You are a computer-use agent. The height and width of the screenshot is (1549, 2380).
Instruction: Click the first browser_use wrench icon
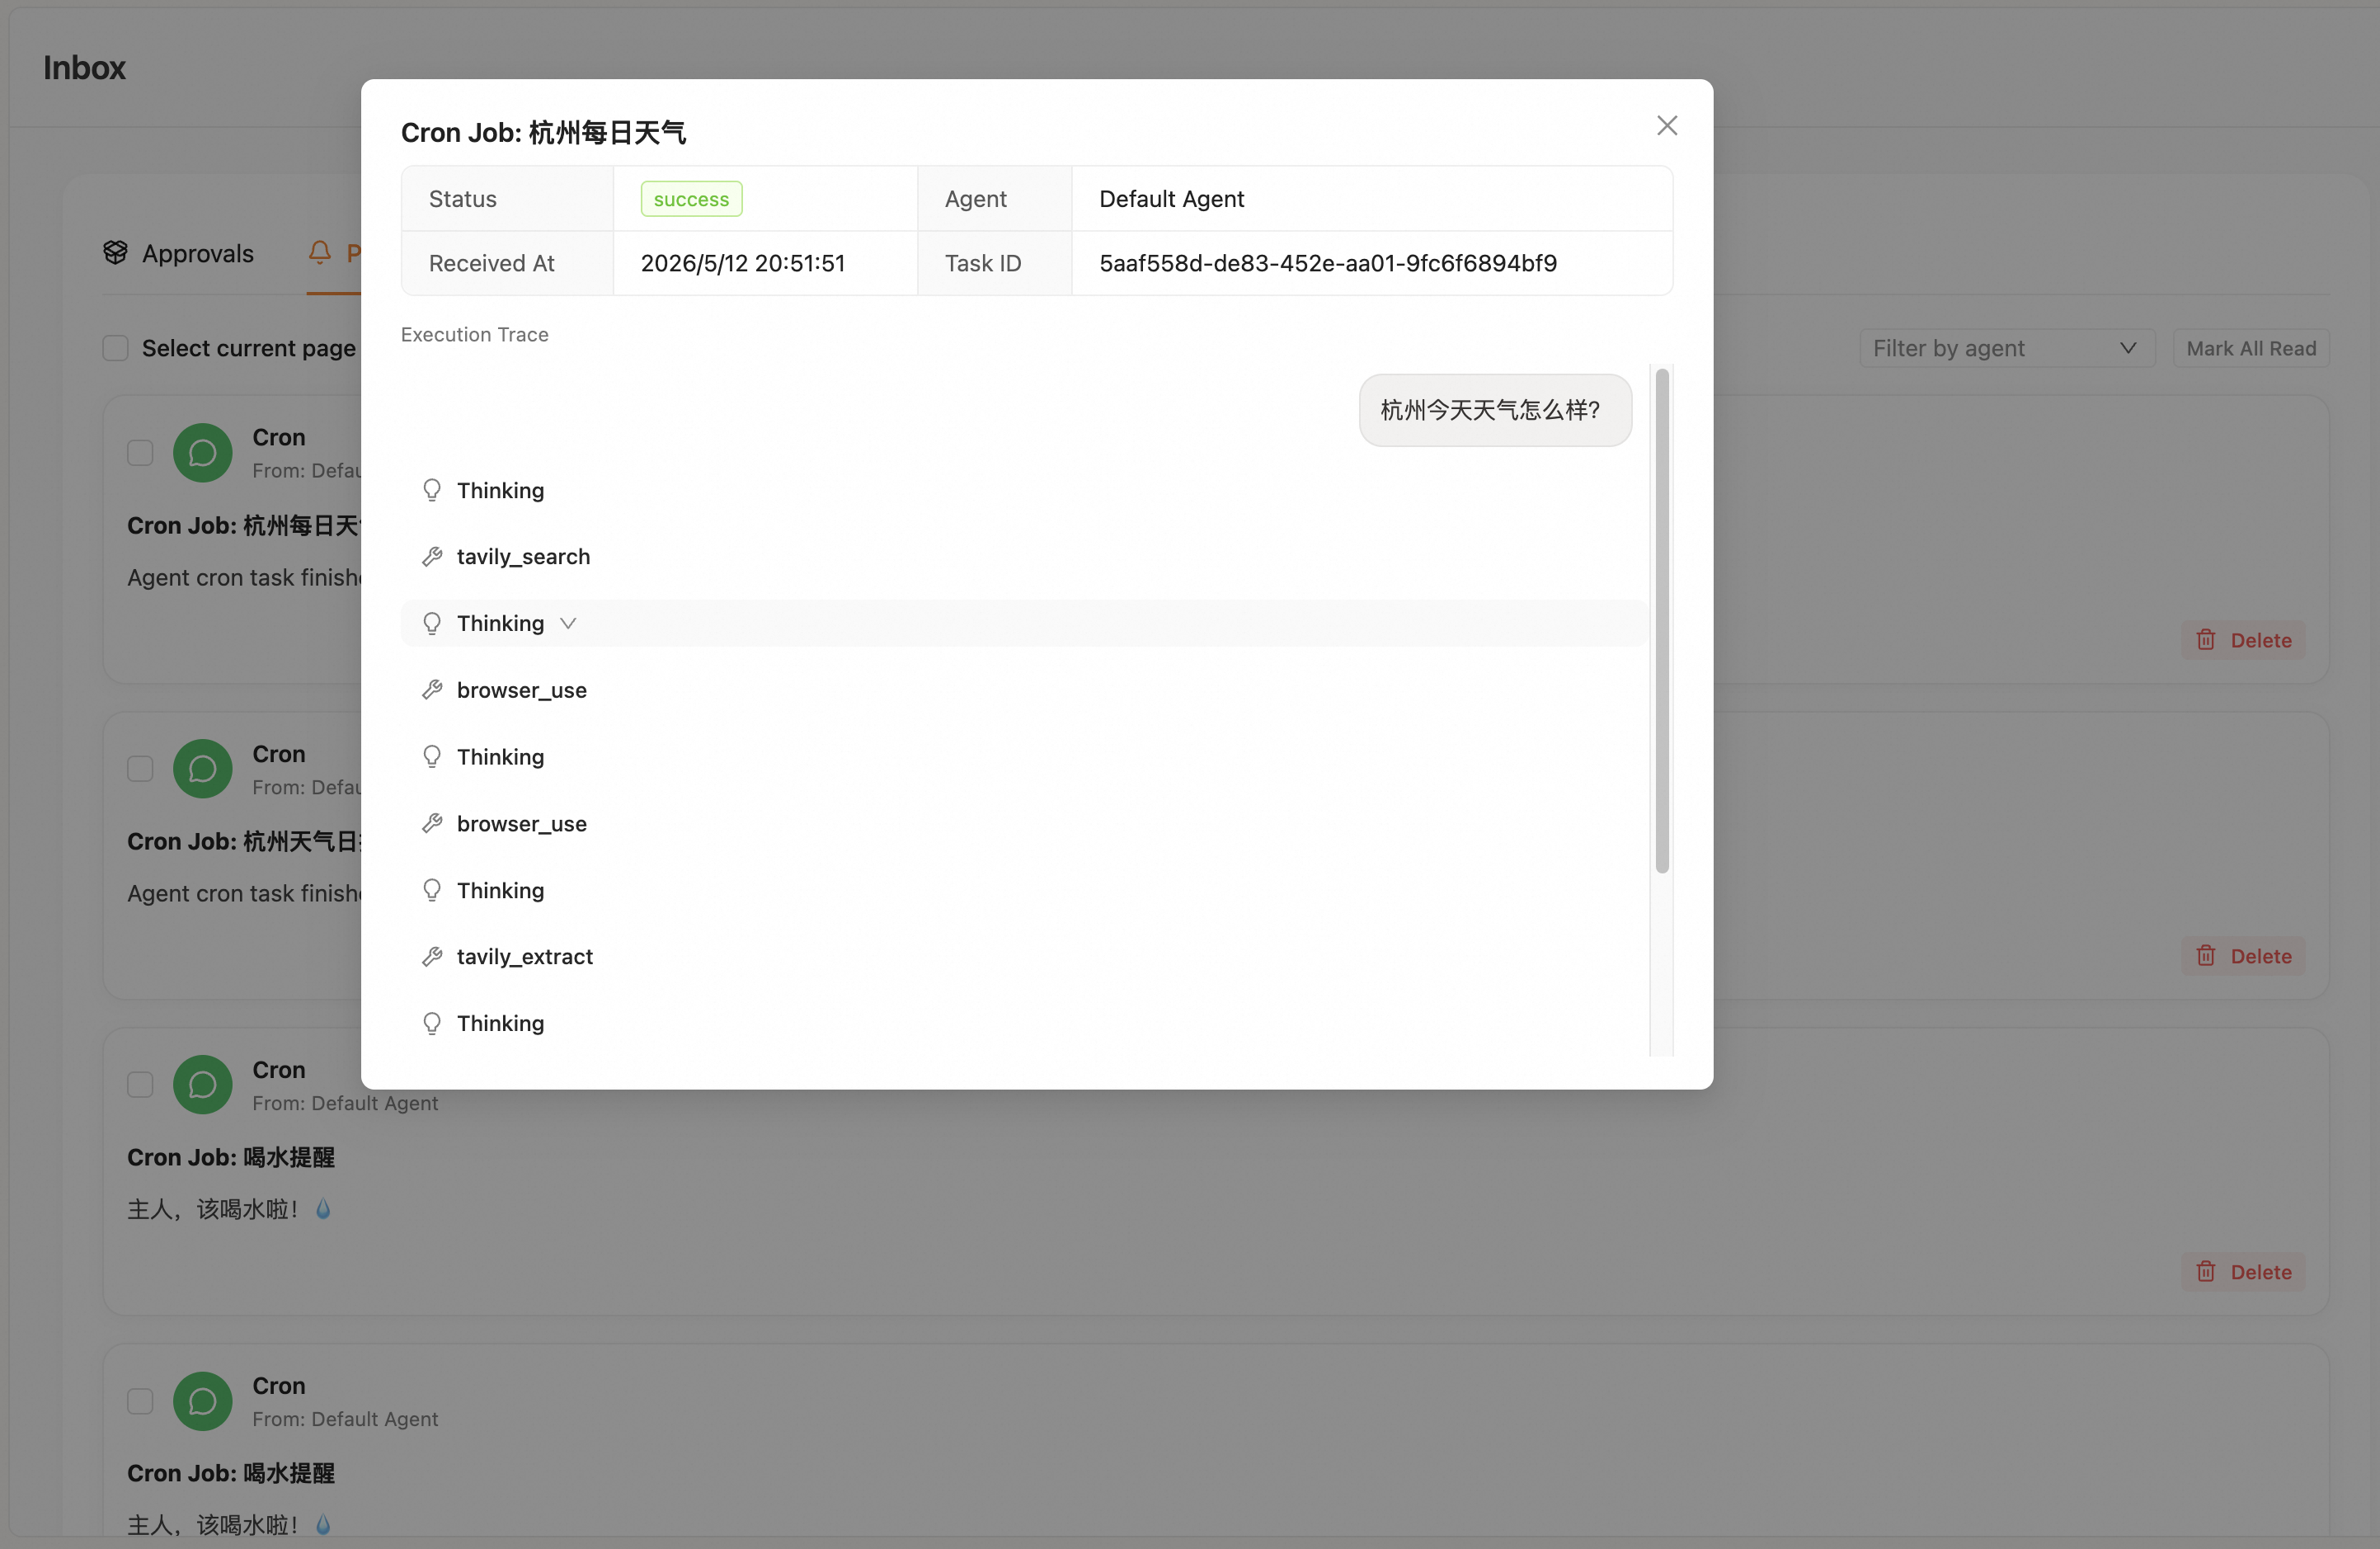click(432, 690)
